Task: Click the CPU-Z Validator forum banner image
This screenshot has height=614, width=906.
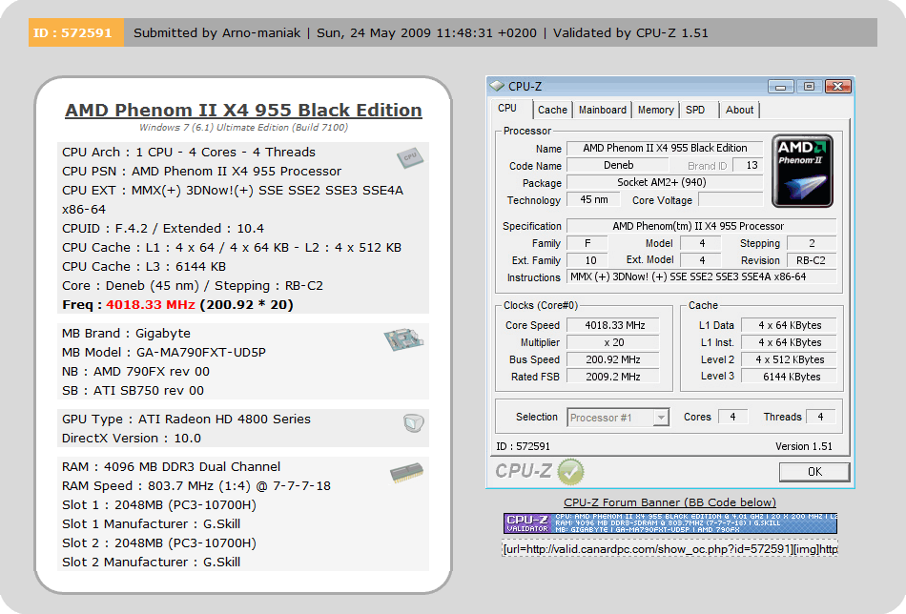Action: point(670,523)
